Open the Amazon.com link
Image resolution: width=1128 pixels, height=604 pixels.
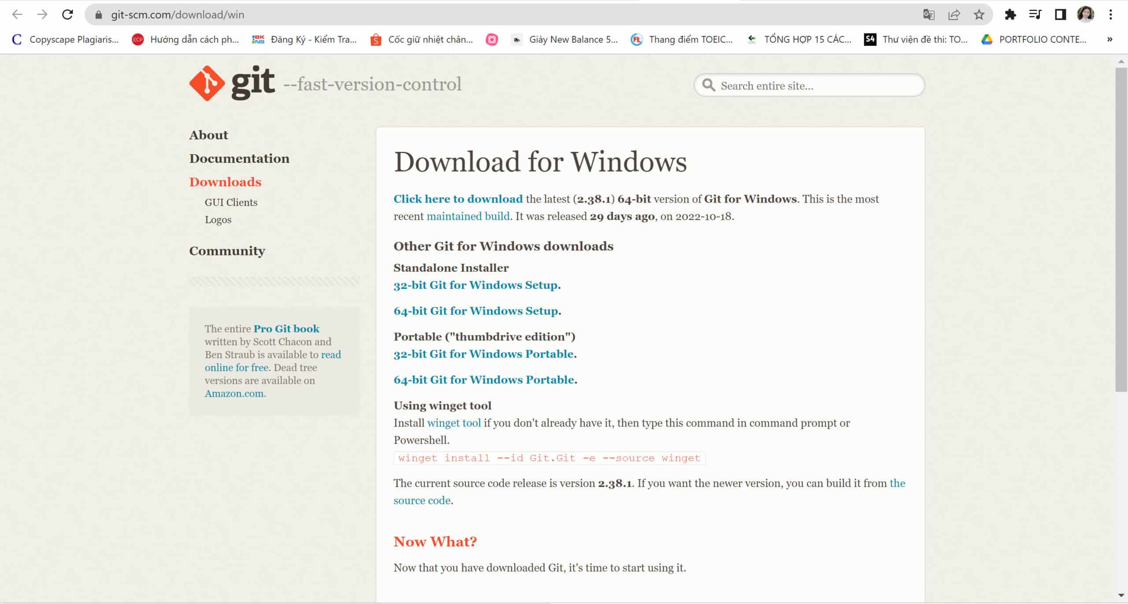pos(234,394)
